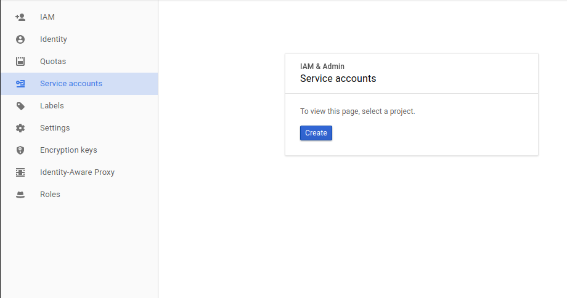Click the IAM add-person icon
The width and height of the screenshot is (567, 298).
[20, 17]
